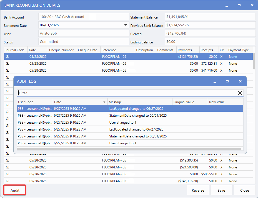This screenshot has width=258, height=198.
Task: Click the Message column header
Action: click(140, 102)
